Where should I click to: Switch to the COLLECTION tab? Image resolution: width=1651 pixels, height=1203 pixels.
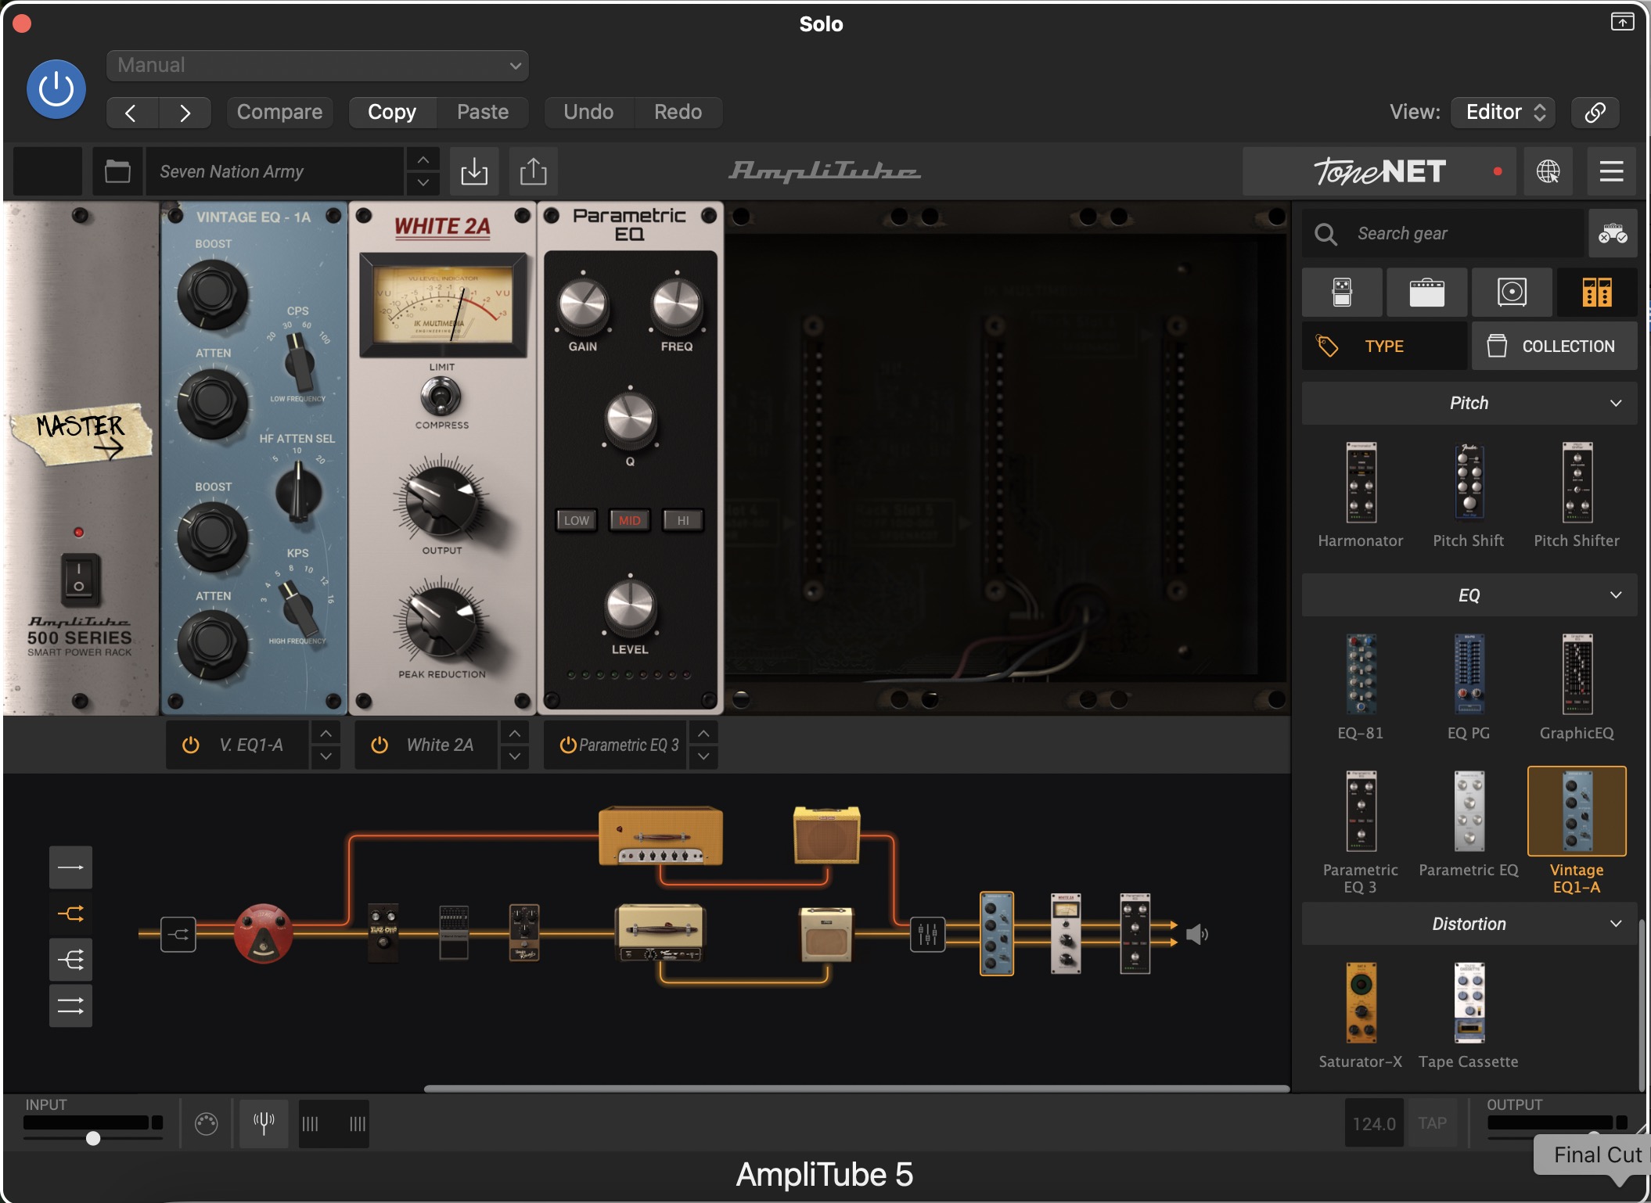coord(1554,346)
